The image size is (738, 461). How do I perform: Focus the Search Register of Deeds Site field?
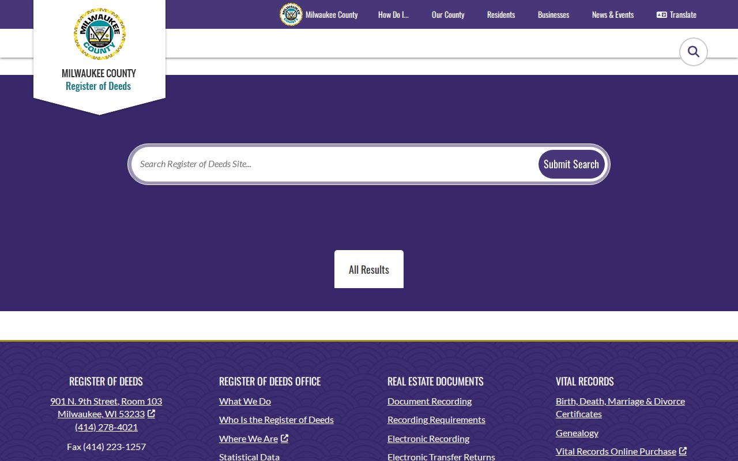(334, 164)
